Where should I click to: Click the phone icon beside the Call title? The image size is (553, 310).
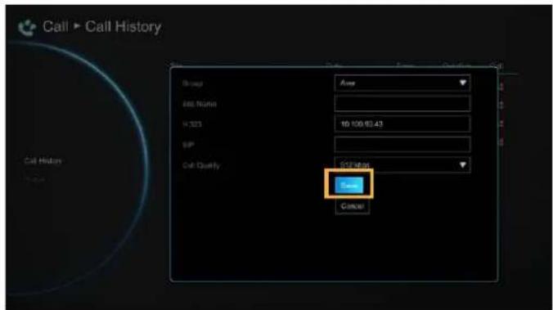[x=27, y=28]
